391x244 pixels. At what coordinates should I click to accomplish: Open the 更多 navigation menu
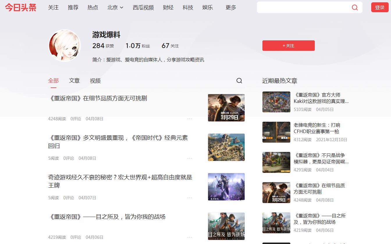[231, 8]
